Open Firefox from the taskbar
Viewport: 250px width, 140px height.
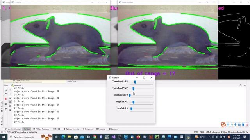coord(138,137)
